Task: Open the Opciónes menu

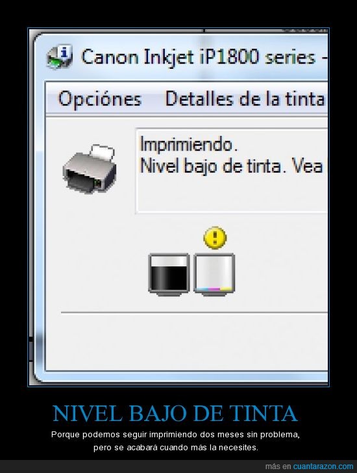Action: [100, 99]
